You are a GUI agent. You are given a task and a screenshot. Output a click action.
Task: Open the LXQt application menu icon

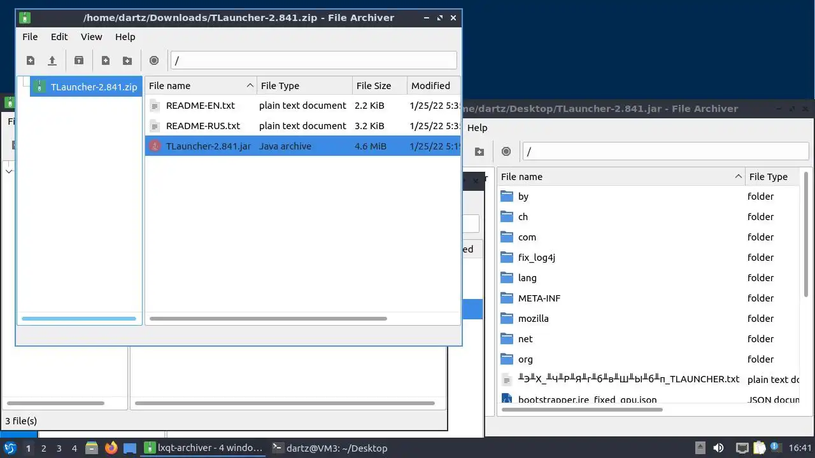point(10,448)
